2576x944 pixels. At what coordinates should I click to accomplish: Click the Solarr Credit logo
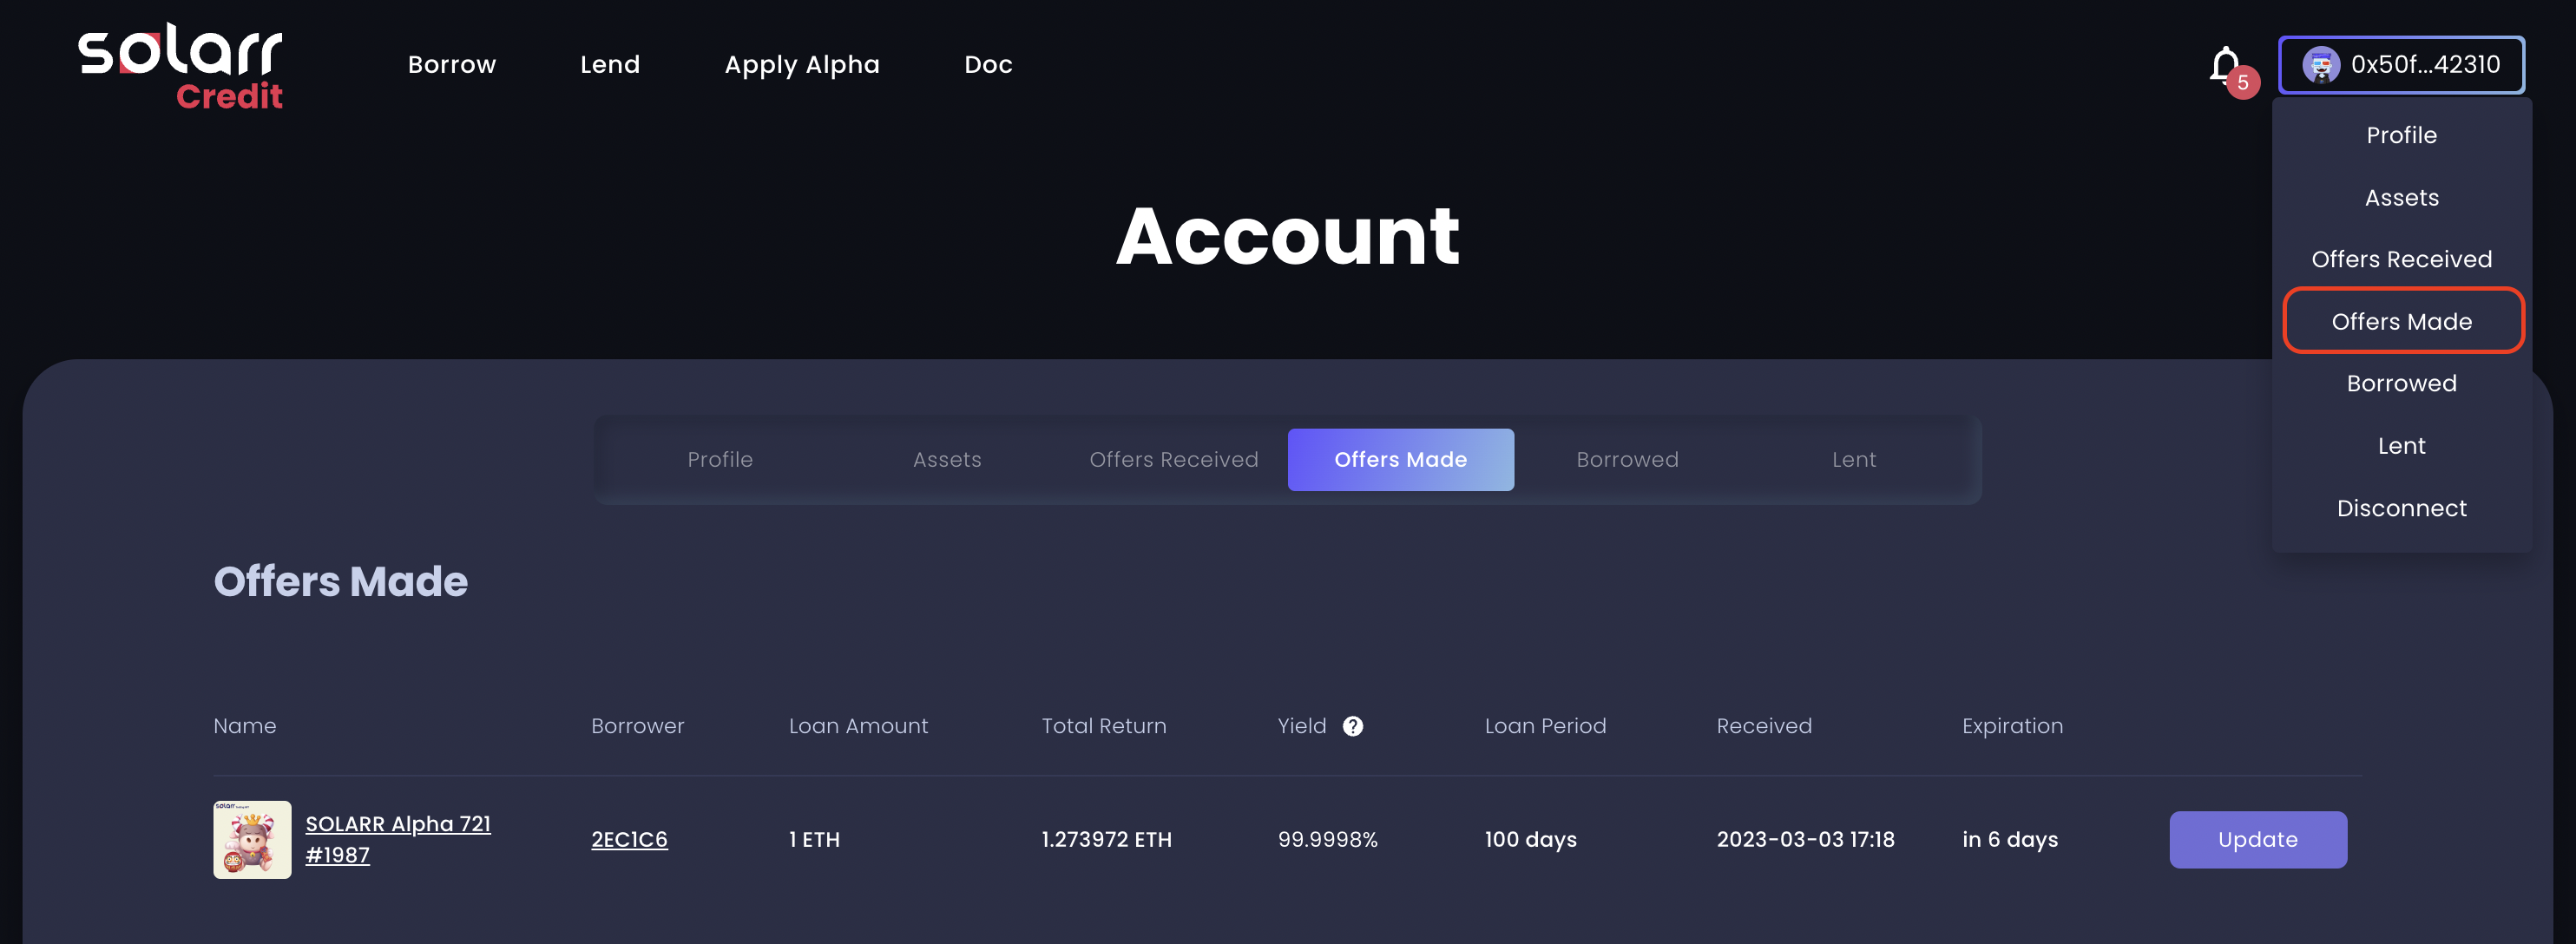coord(181,66)
